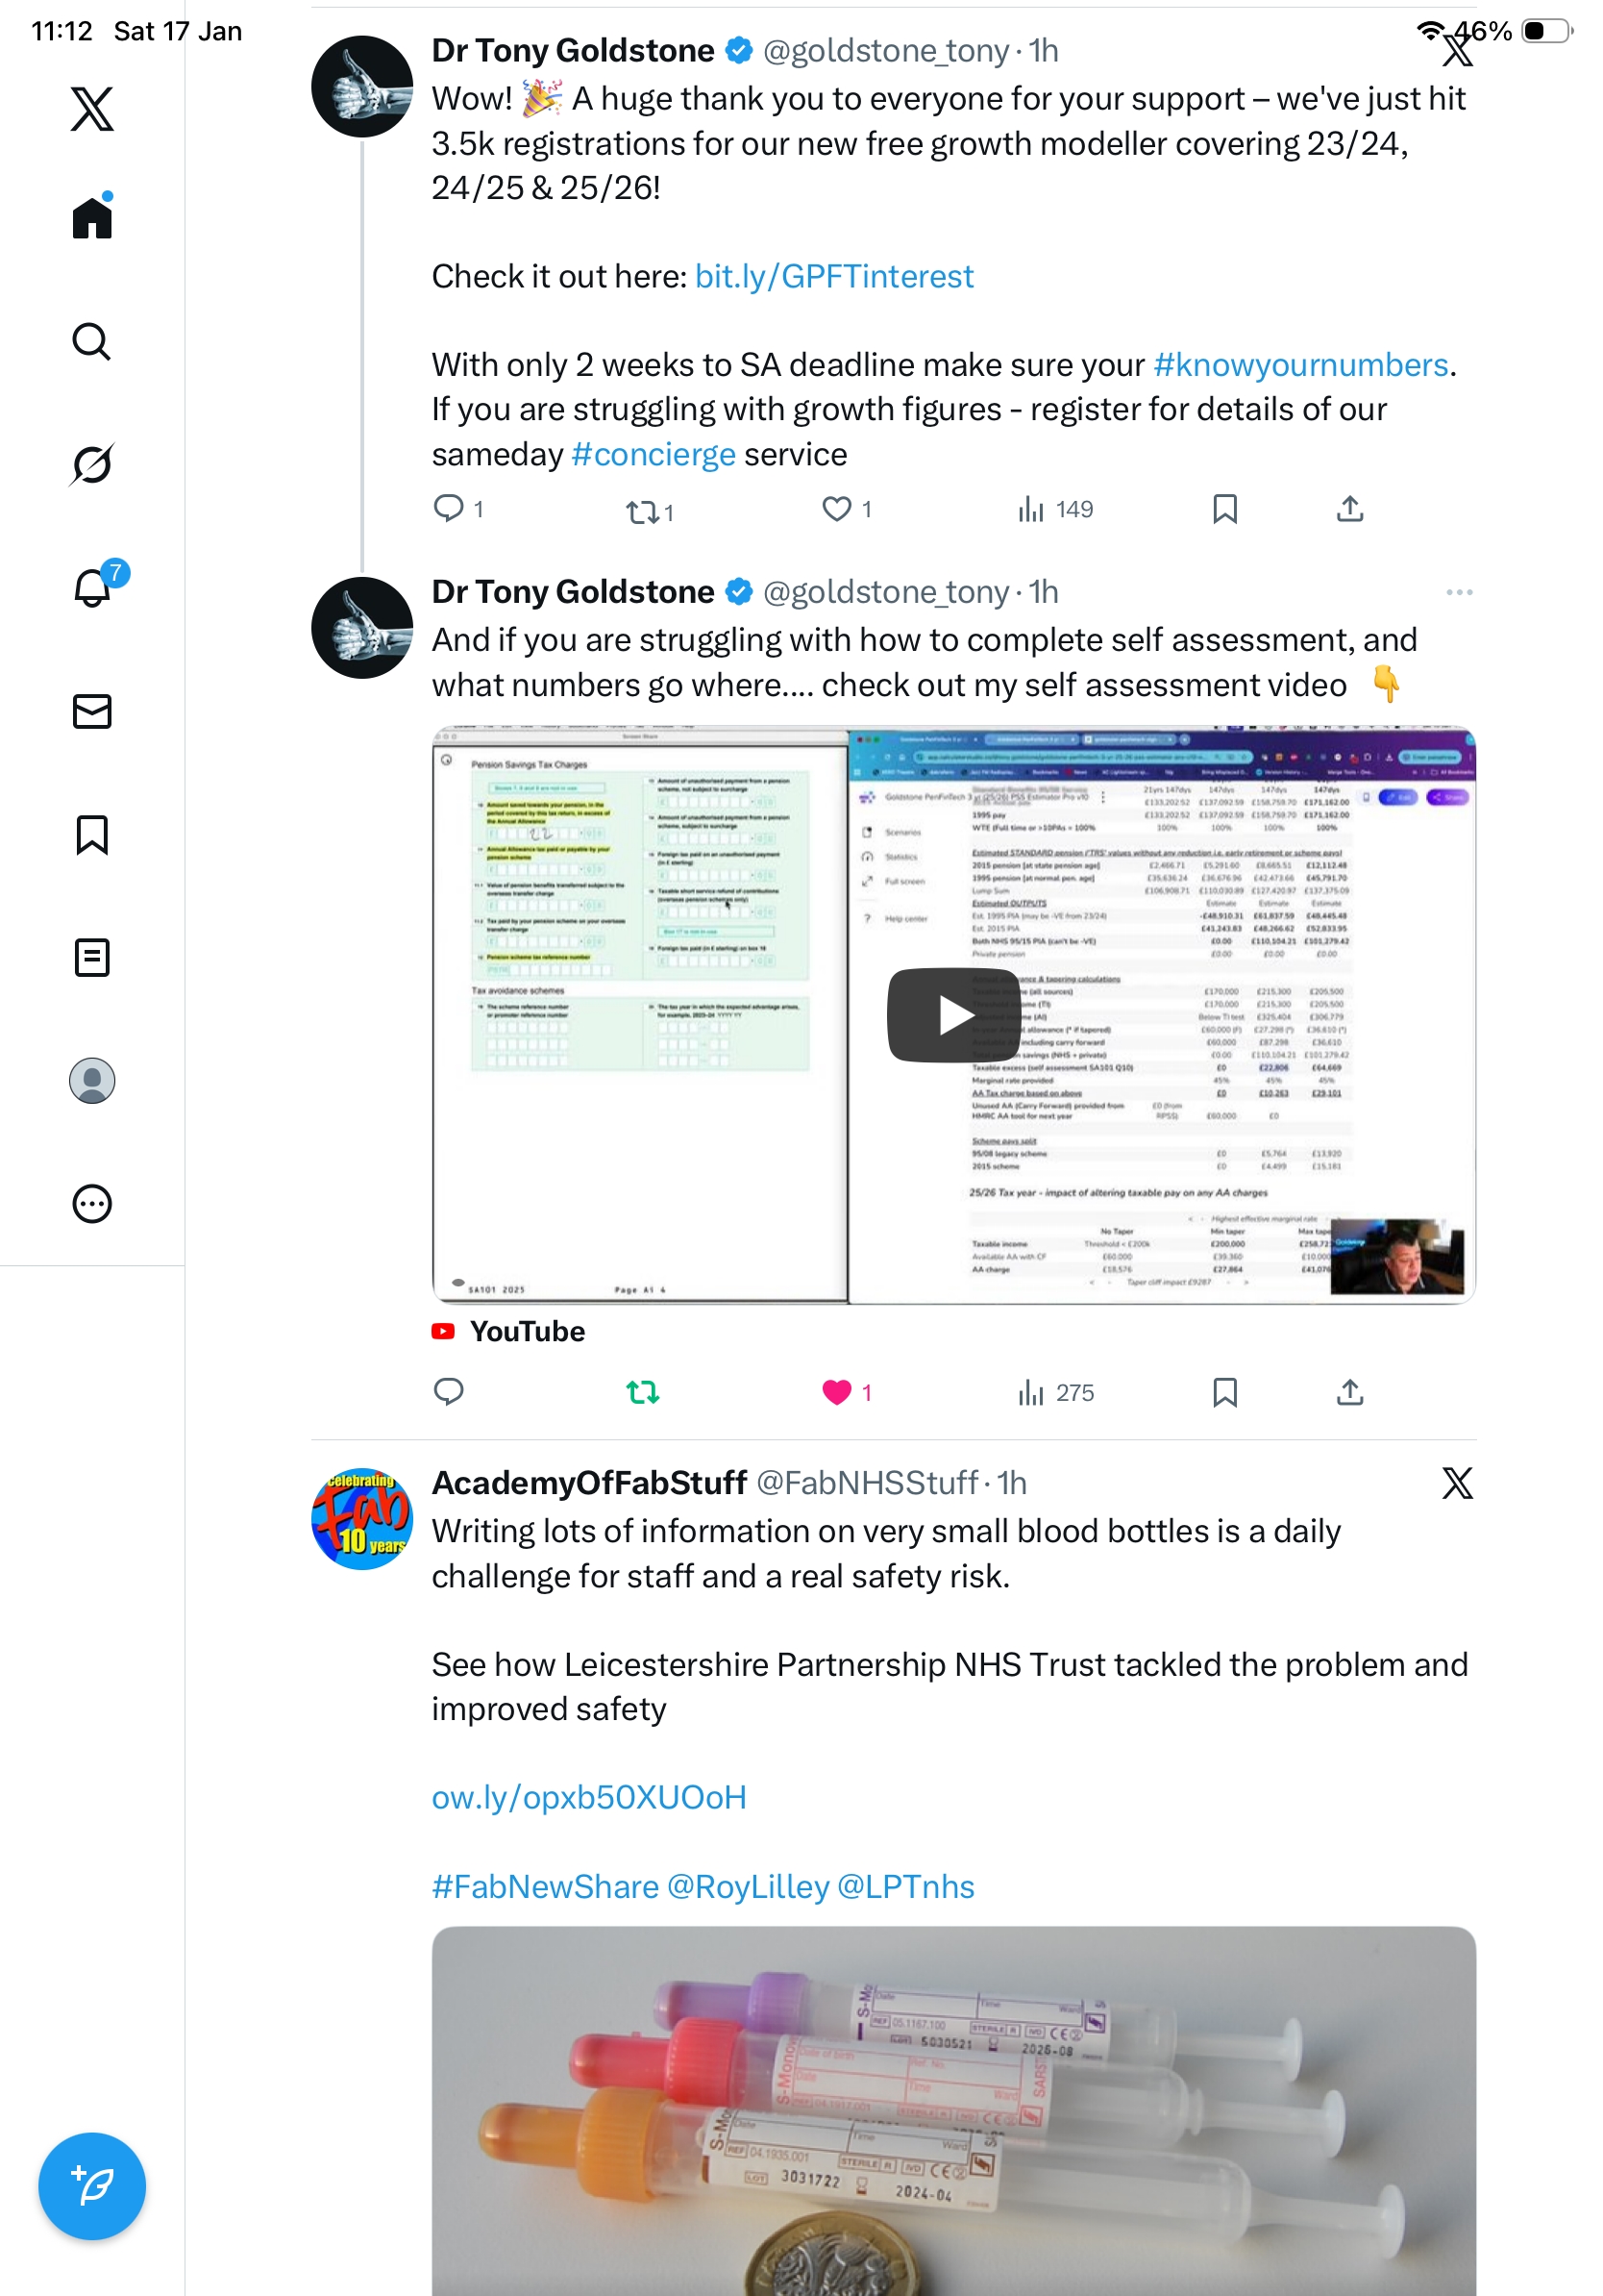The height and width of the screenshot is (2296, 1603).
Task: Open the Home feed from the sidebar
Action: coord(92,217)
